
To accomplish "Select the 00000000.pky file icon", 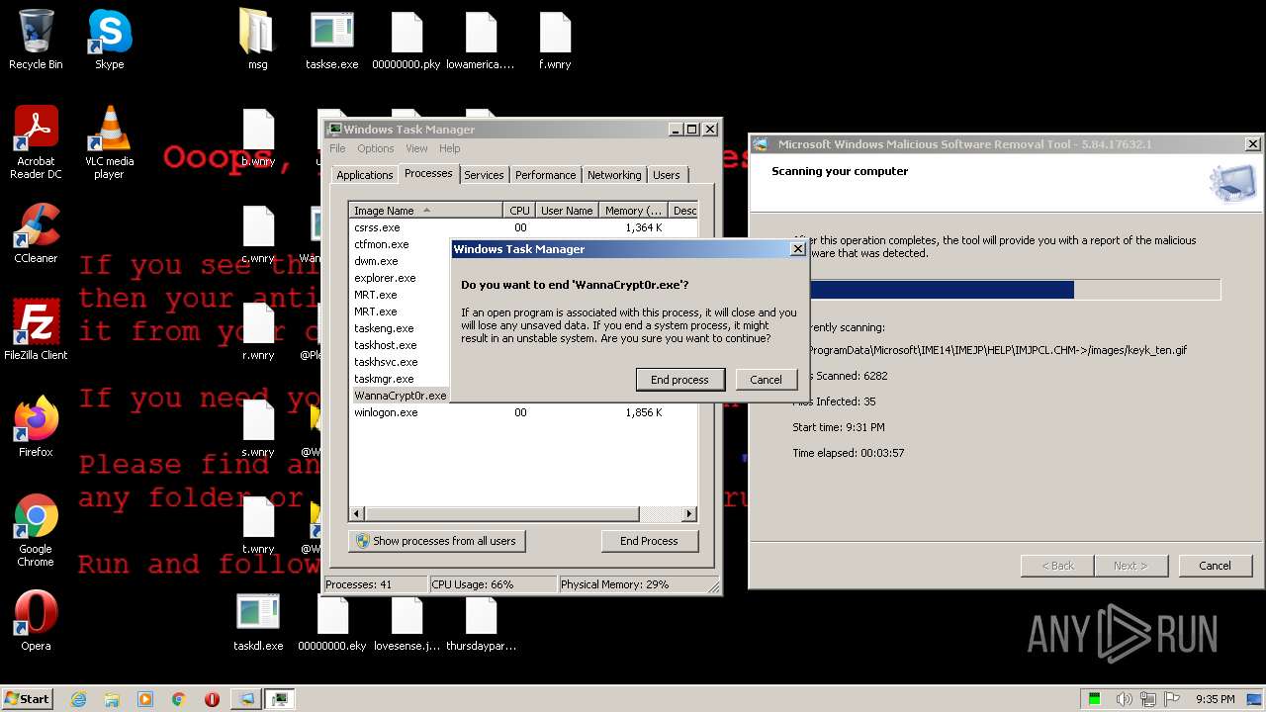I will click(x=407, y=40).
